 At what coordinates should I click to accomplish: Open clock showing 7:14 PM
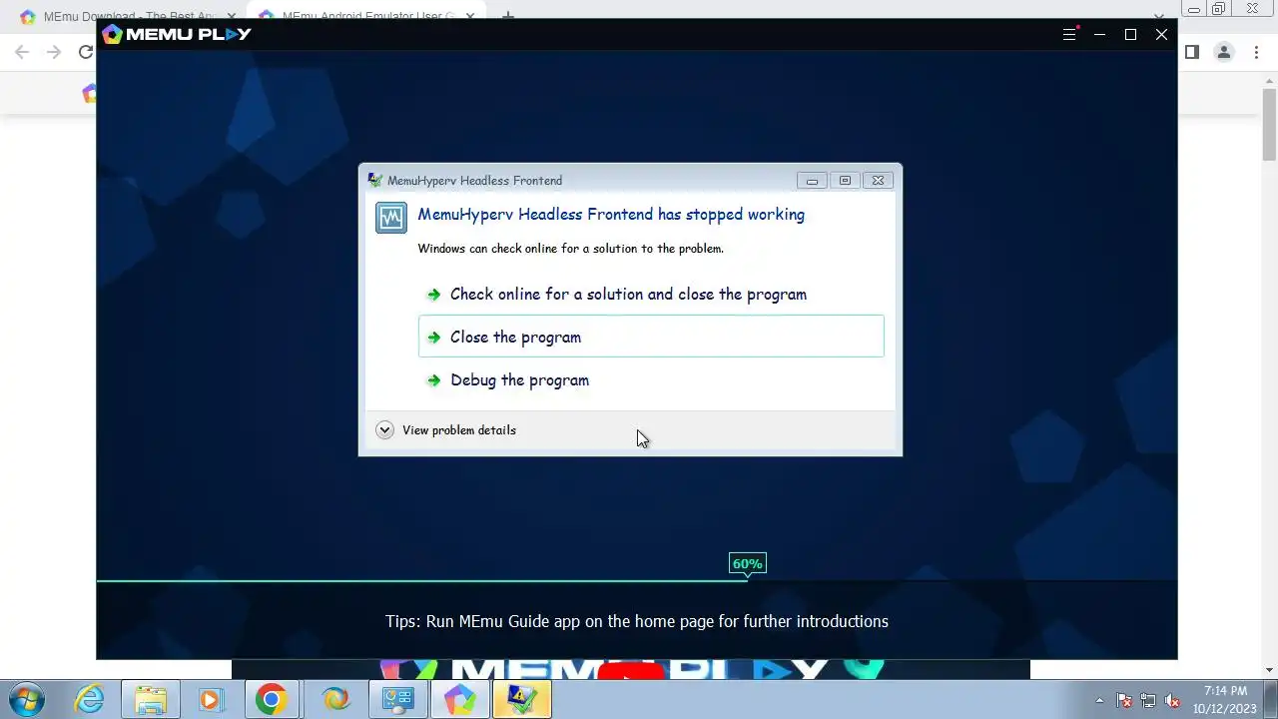tap(1225, 700)
